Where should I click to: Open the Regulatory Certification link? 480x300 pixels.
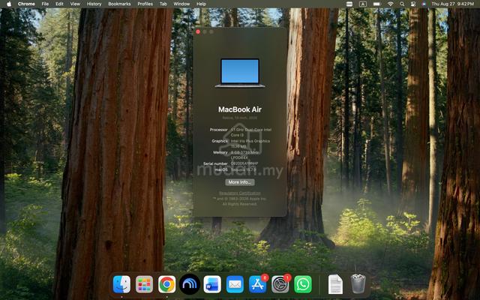point(240,193)
